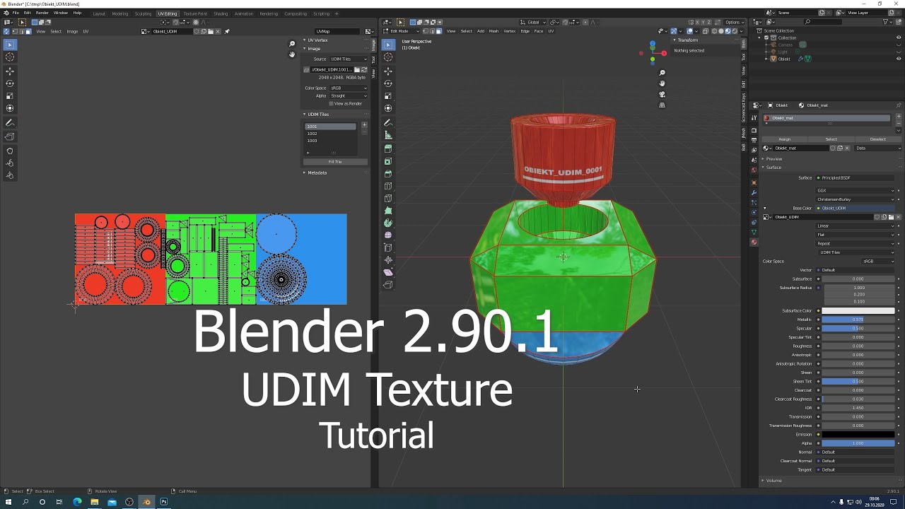Open Object Data properties tab icon
Viewport: 905px width, 509px height.
pyautogui.click(x=754, y=233)
